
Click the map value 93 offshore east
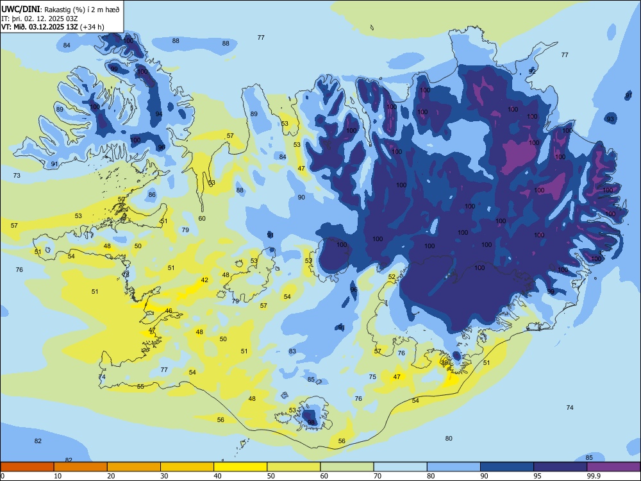(610, 119)
